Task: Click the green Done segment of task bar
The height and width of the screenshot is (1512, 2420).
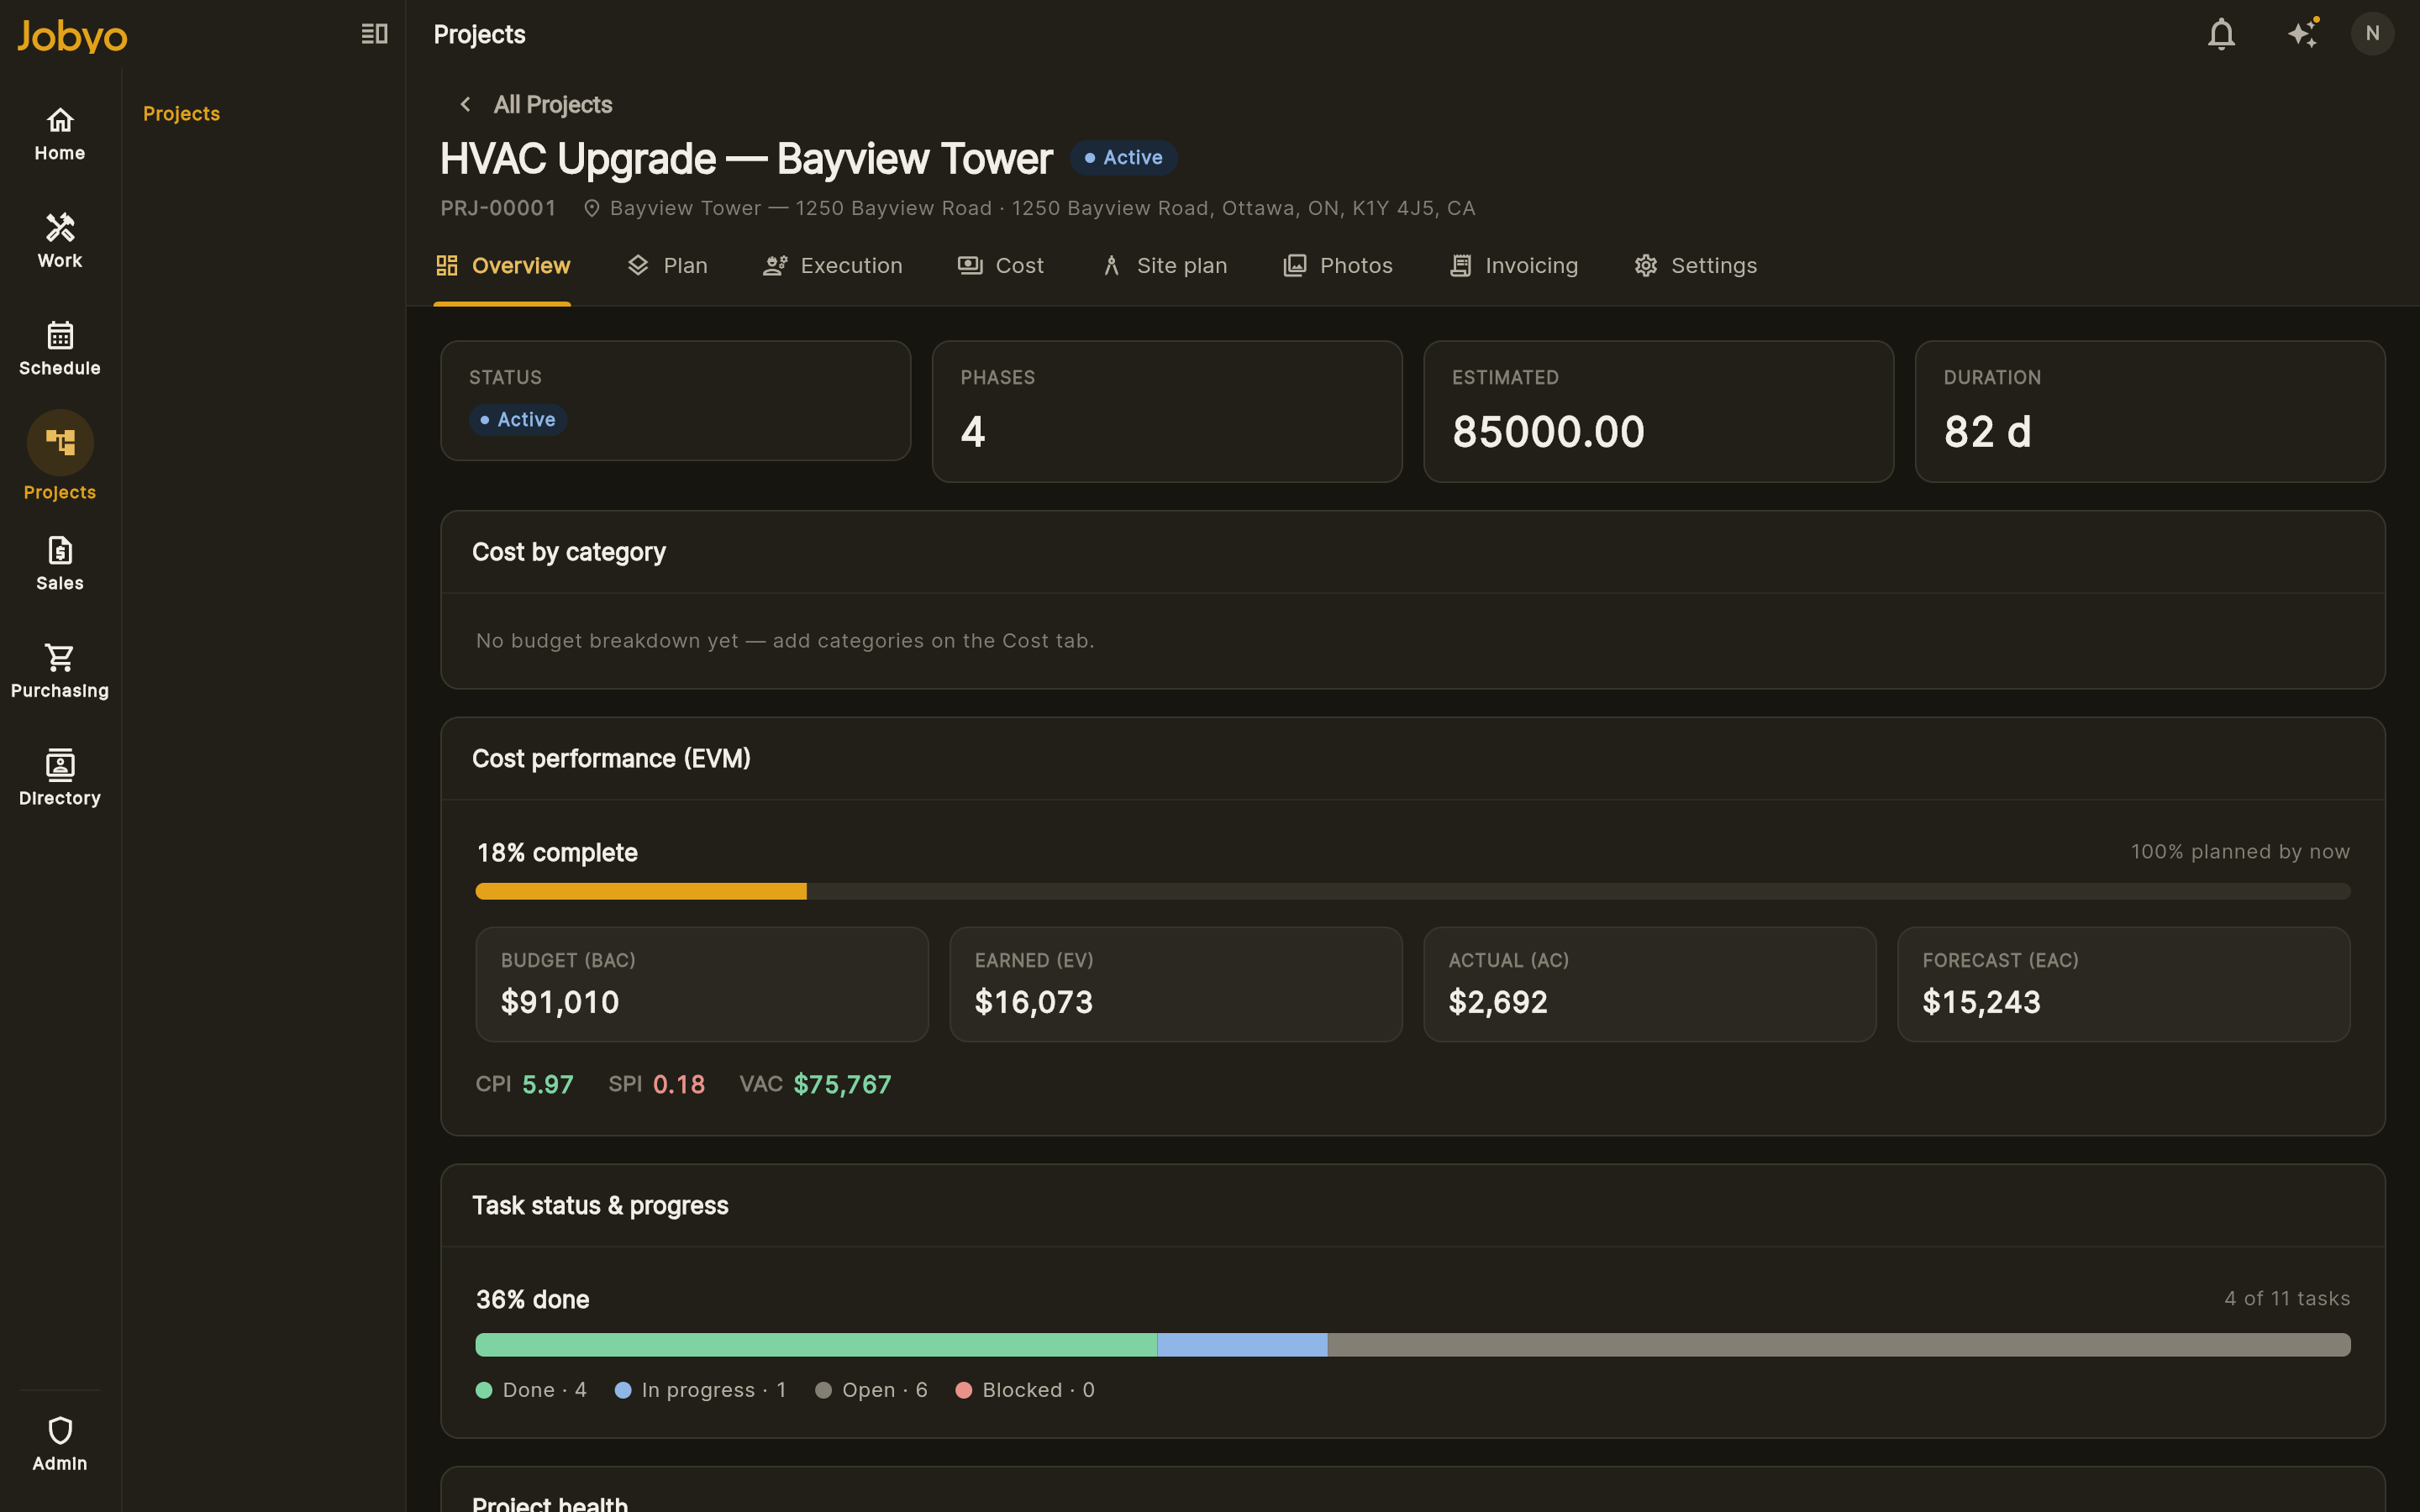Action: pyautogui.click(x=816, y=1345)
